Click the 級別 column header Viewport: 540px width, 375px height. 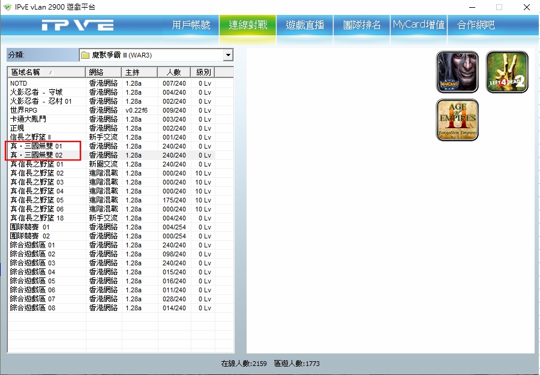pos(203,72)
